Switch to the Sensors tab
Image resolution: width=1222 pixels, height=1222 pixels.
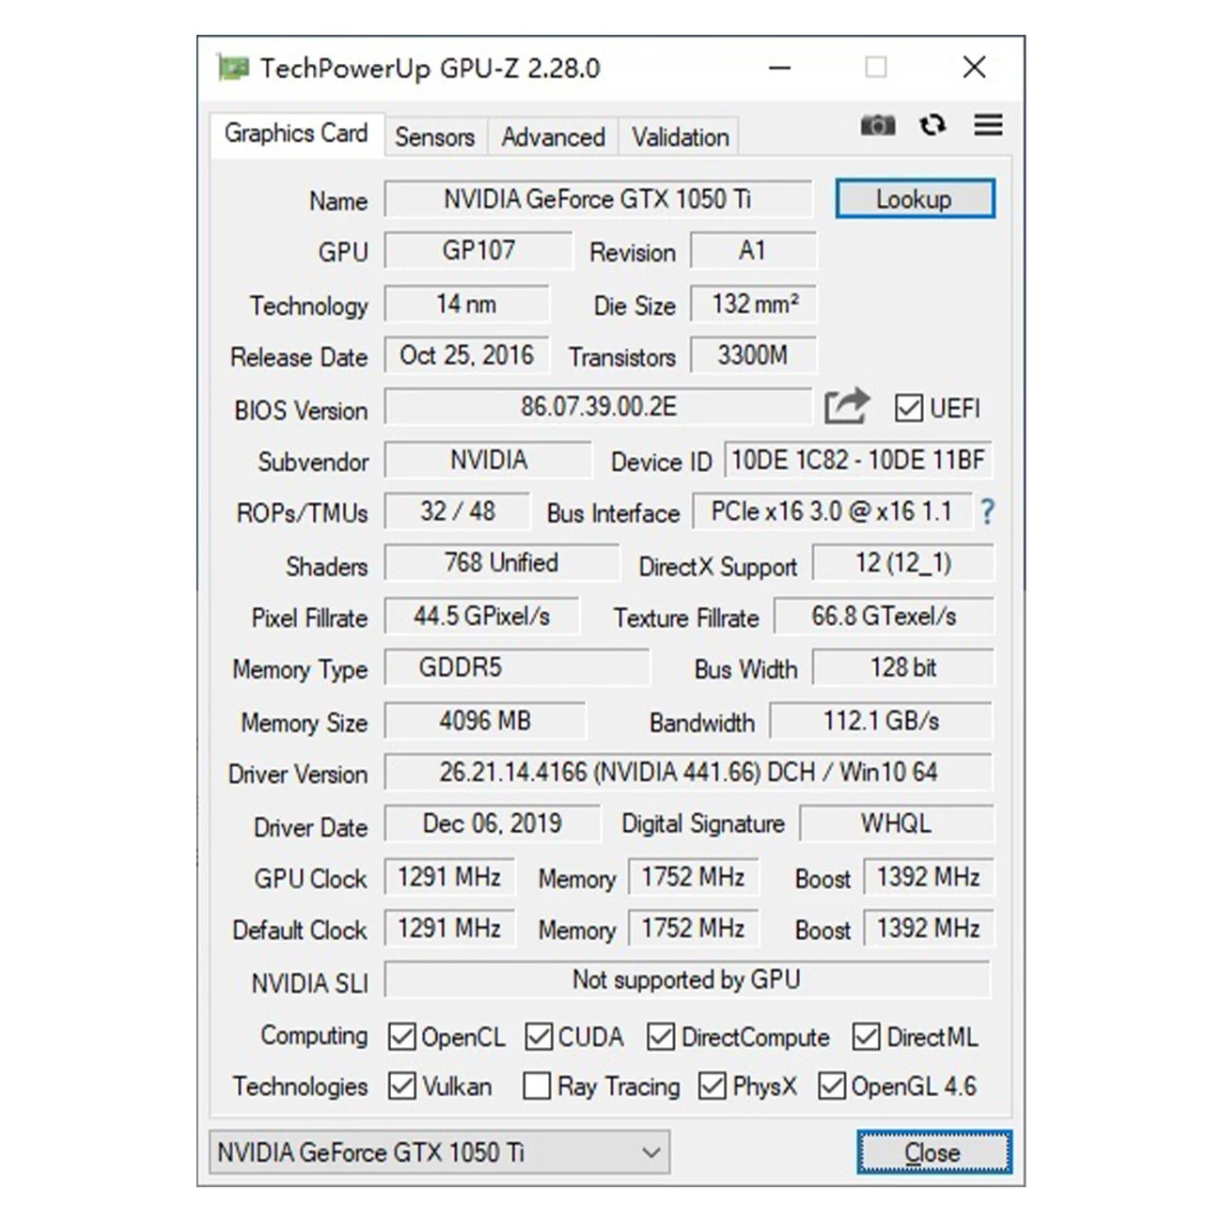point(435,137)
